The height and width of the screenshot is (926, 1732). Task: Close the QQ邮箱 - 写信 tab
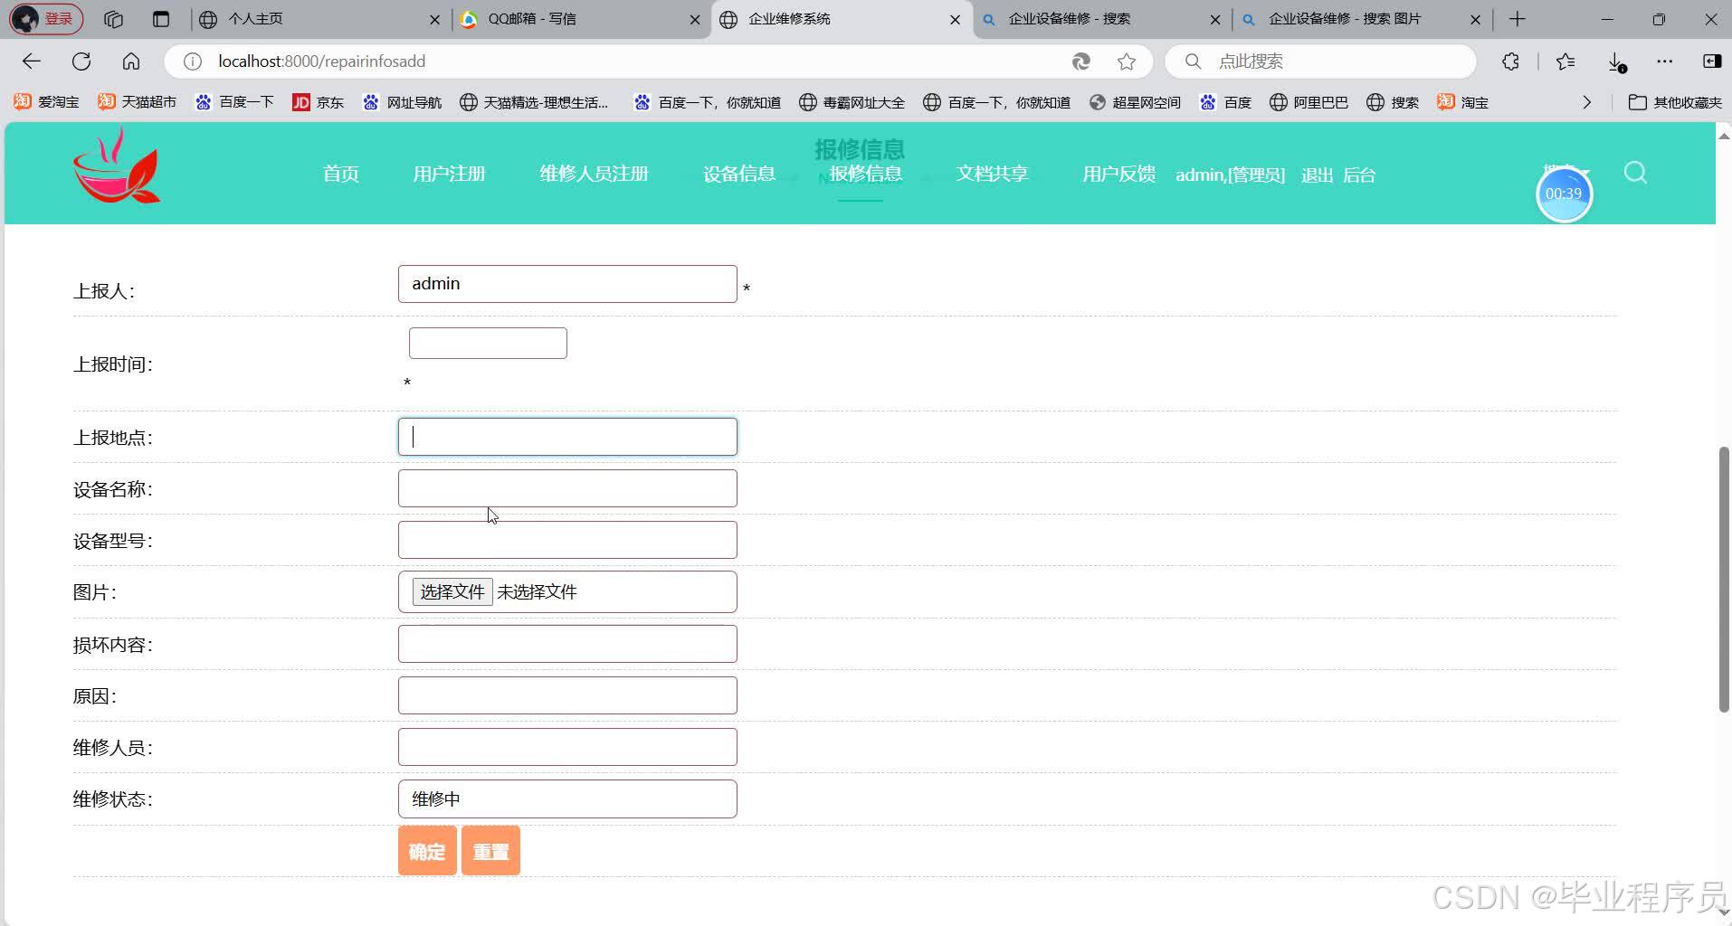click(x=694, y=19)
